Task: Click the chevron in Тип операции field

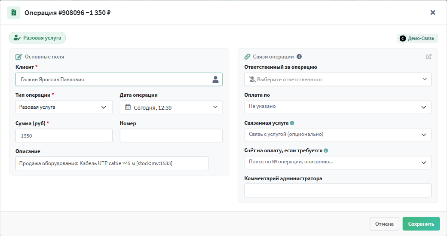Action: pos(104,107)
